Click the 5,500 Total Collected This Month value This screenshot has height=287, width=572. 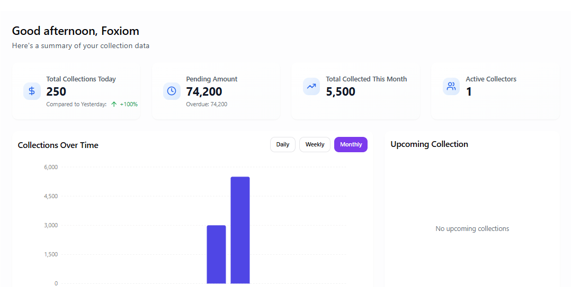click(341, 91)
